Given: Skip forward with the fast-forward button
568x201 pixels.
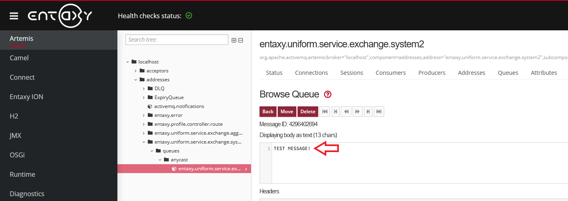Looking at the screenshot, I should (357, 112).
